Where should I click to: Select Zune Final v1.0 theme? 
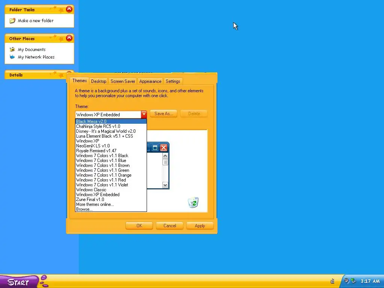point(111,199)
